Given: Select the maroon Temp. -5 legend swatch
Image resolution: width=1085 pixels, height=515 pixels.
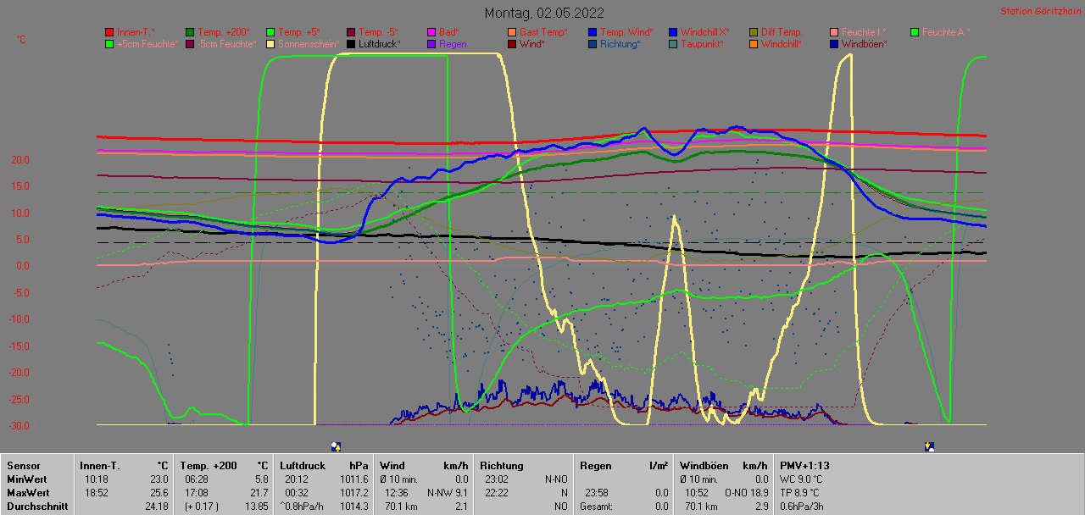Looking at the screenshot, I should point(351,32).
